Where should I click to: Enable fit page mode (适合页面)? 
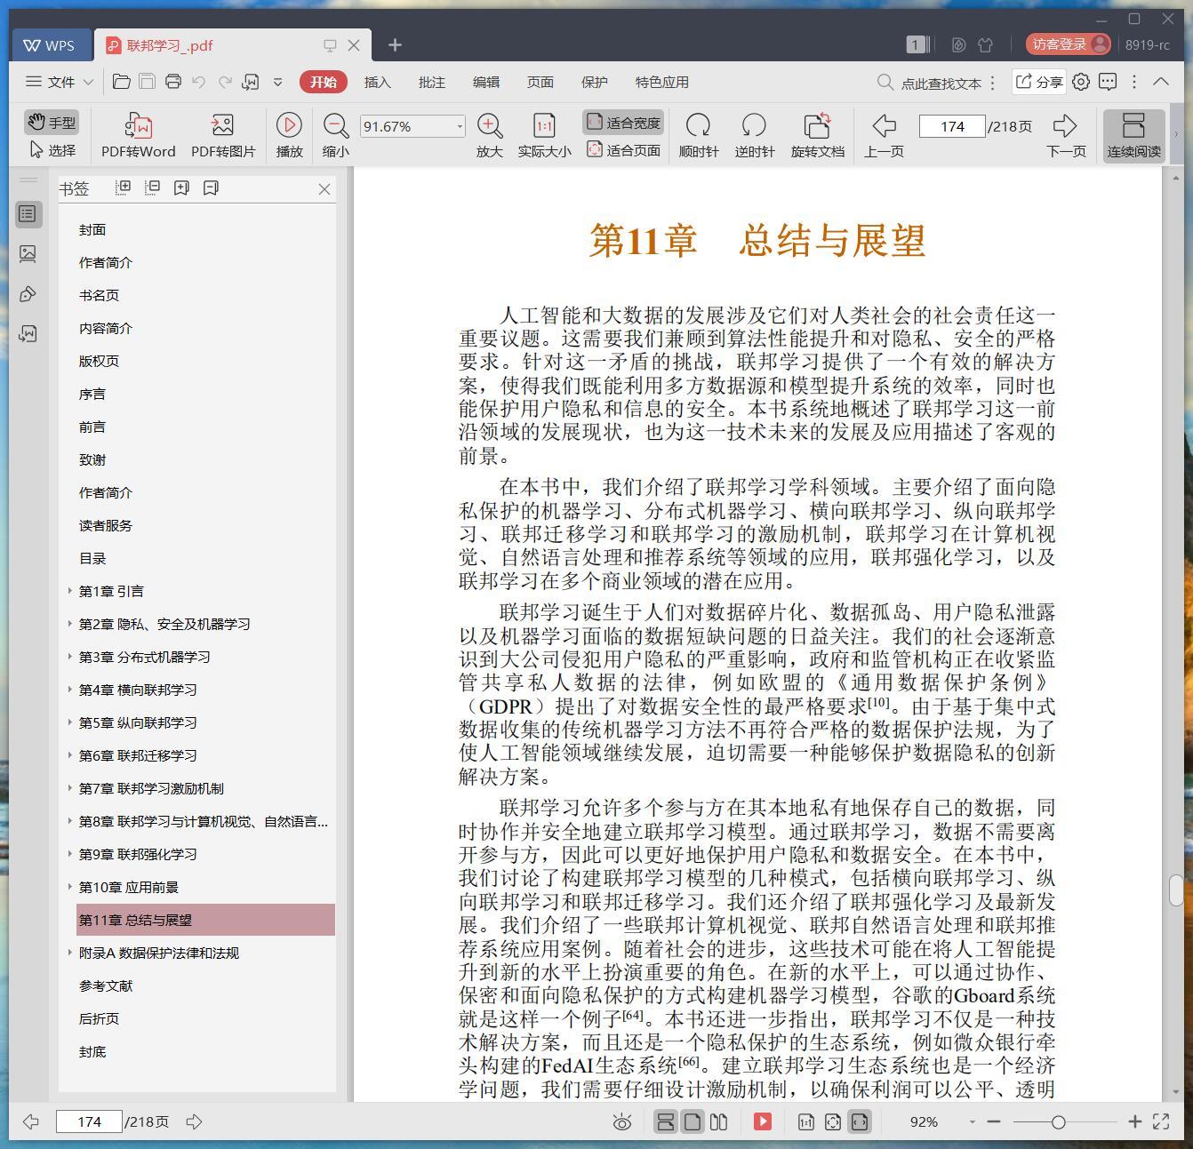click(624, 150)
